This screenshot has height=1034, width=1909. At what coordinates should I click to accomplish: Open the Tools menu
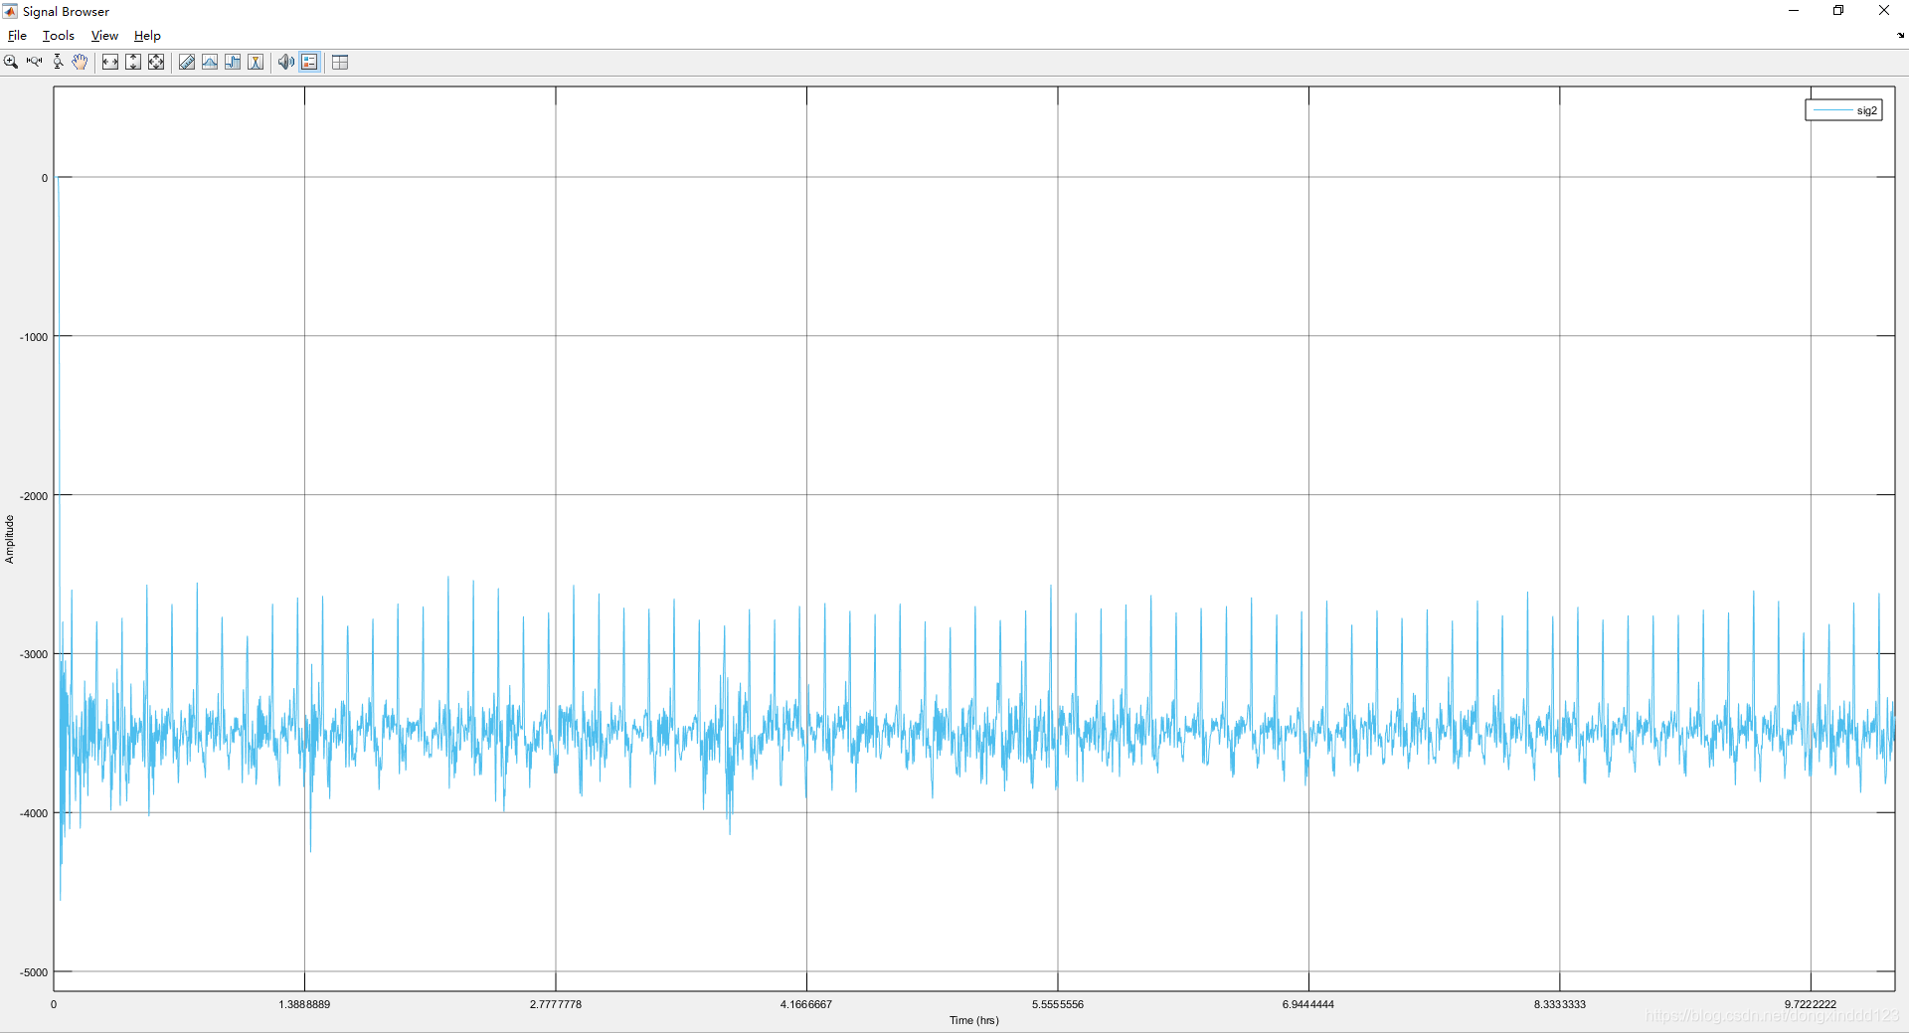[58, 35]
